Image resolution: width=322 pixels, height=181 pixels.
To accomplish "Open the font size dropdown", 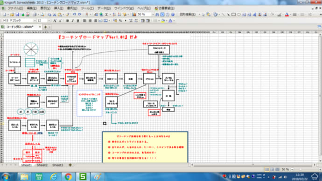I will click(49, 21).
